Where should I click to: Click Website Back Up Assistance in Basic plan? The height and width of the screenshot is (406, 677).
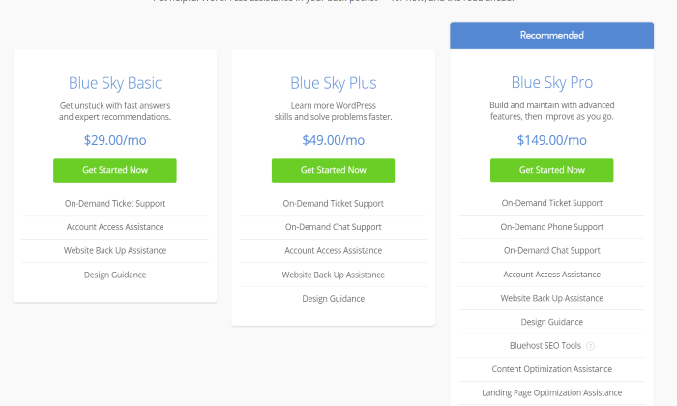pyautogui.click(x=115, y=250)
